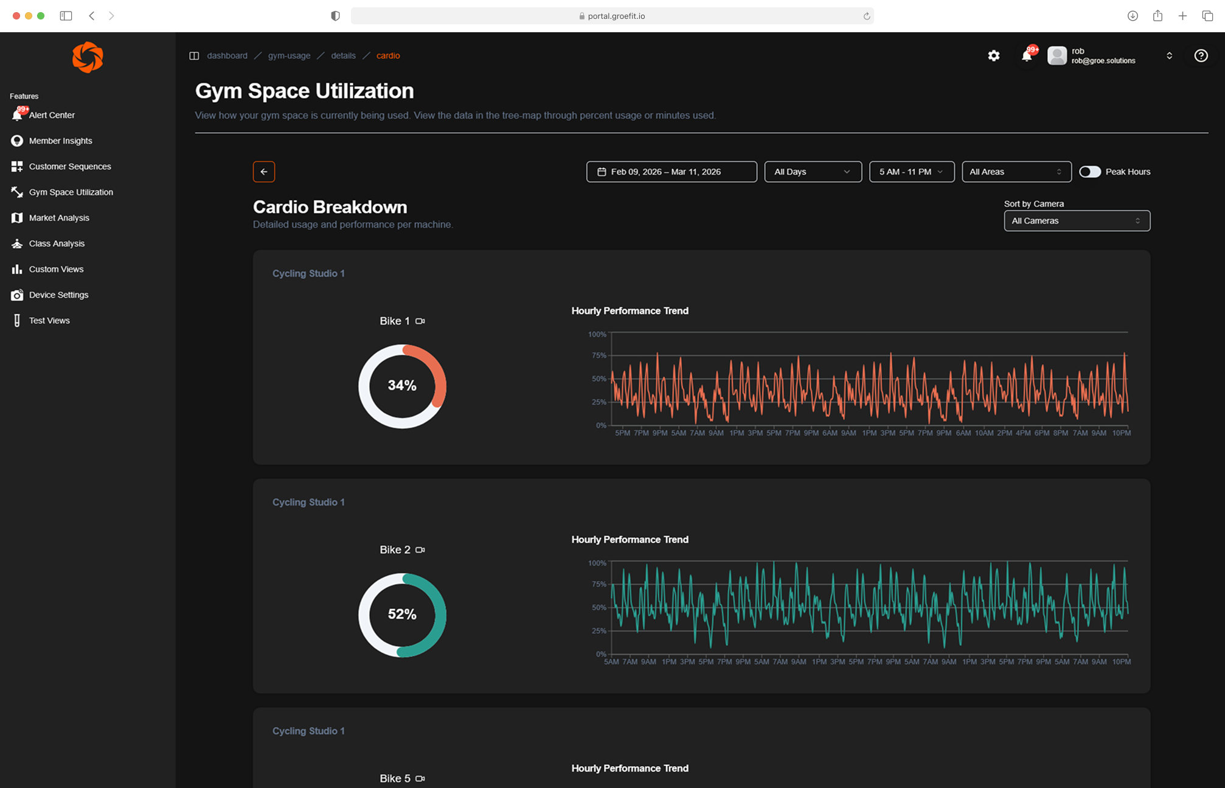
Task: Open settings gear in top bar
Action: point(993,55)
